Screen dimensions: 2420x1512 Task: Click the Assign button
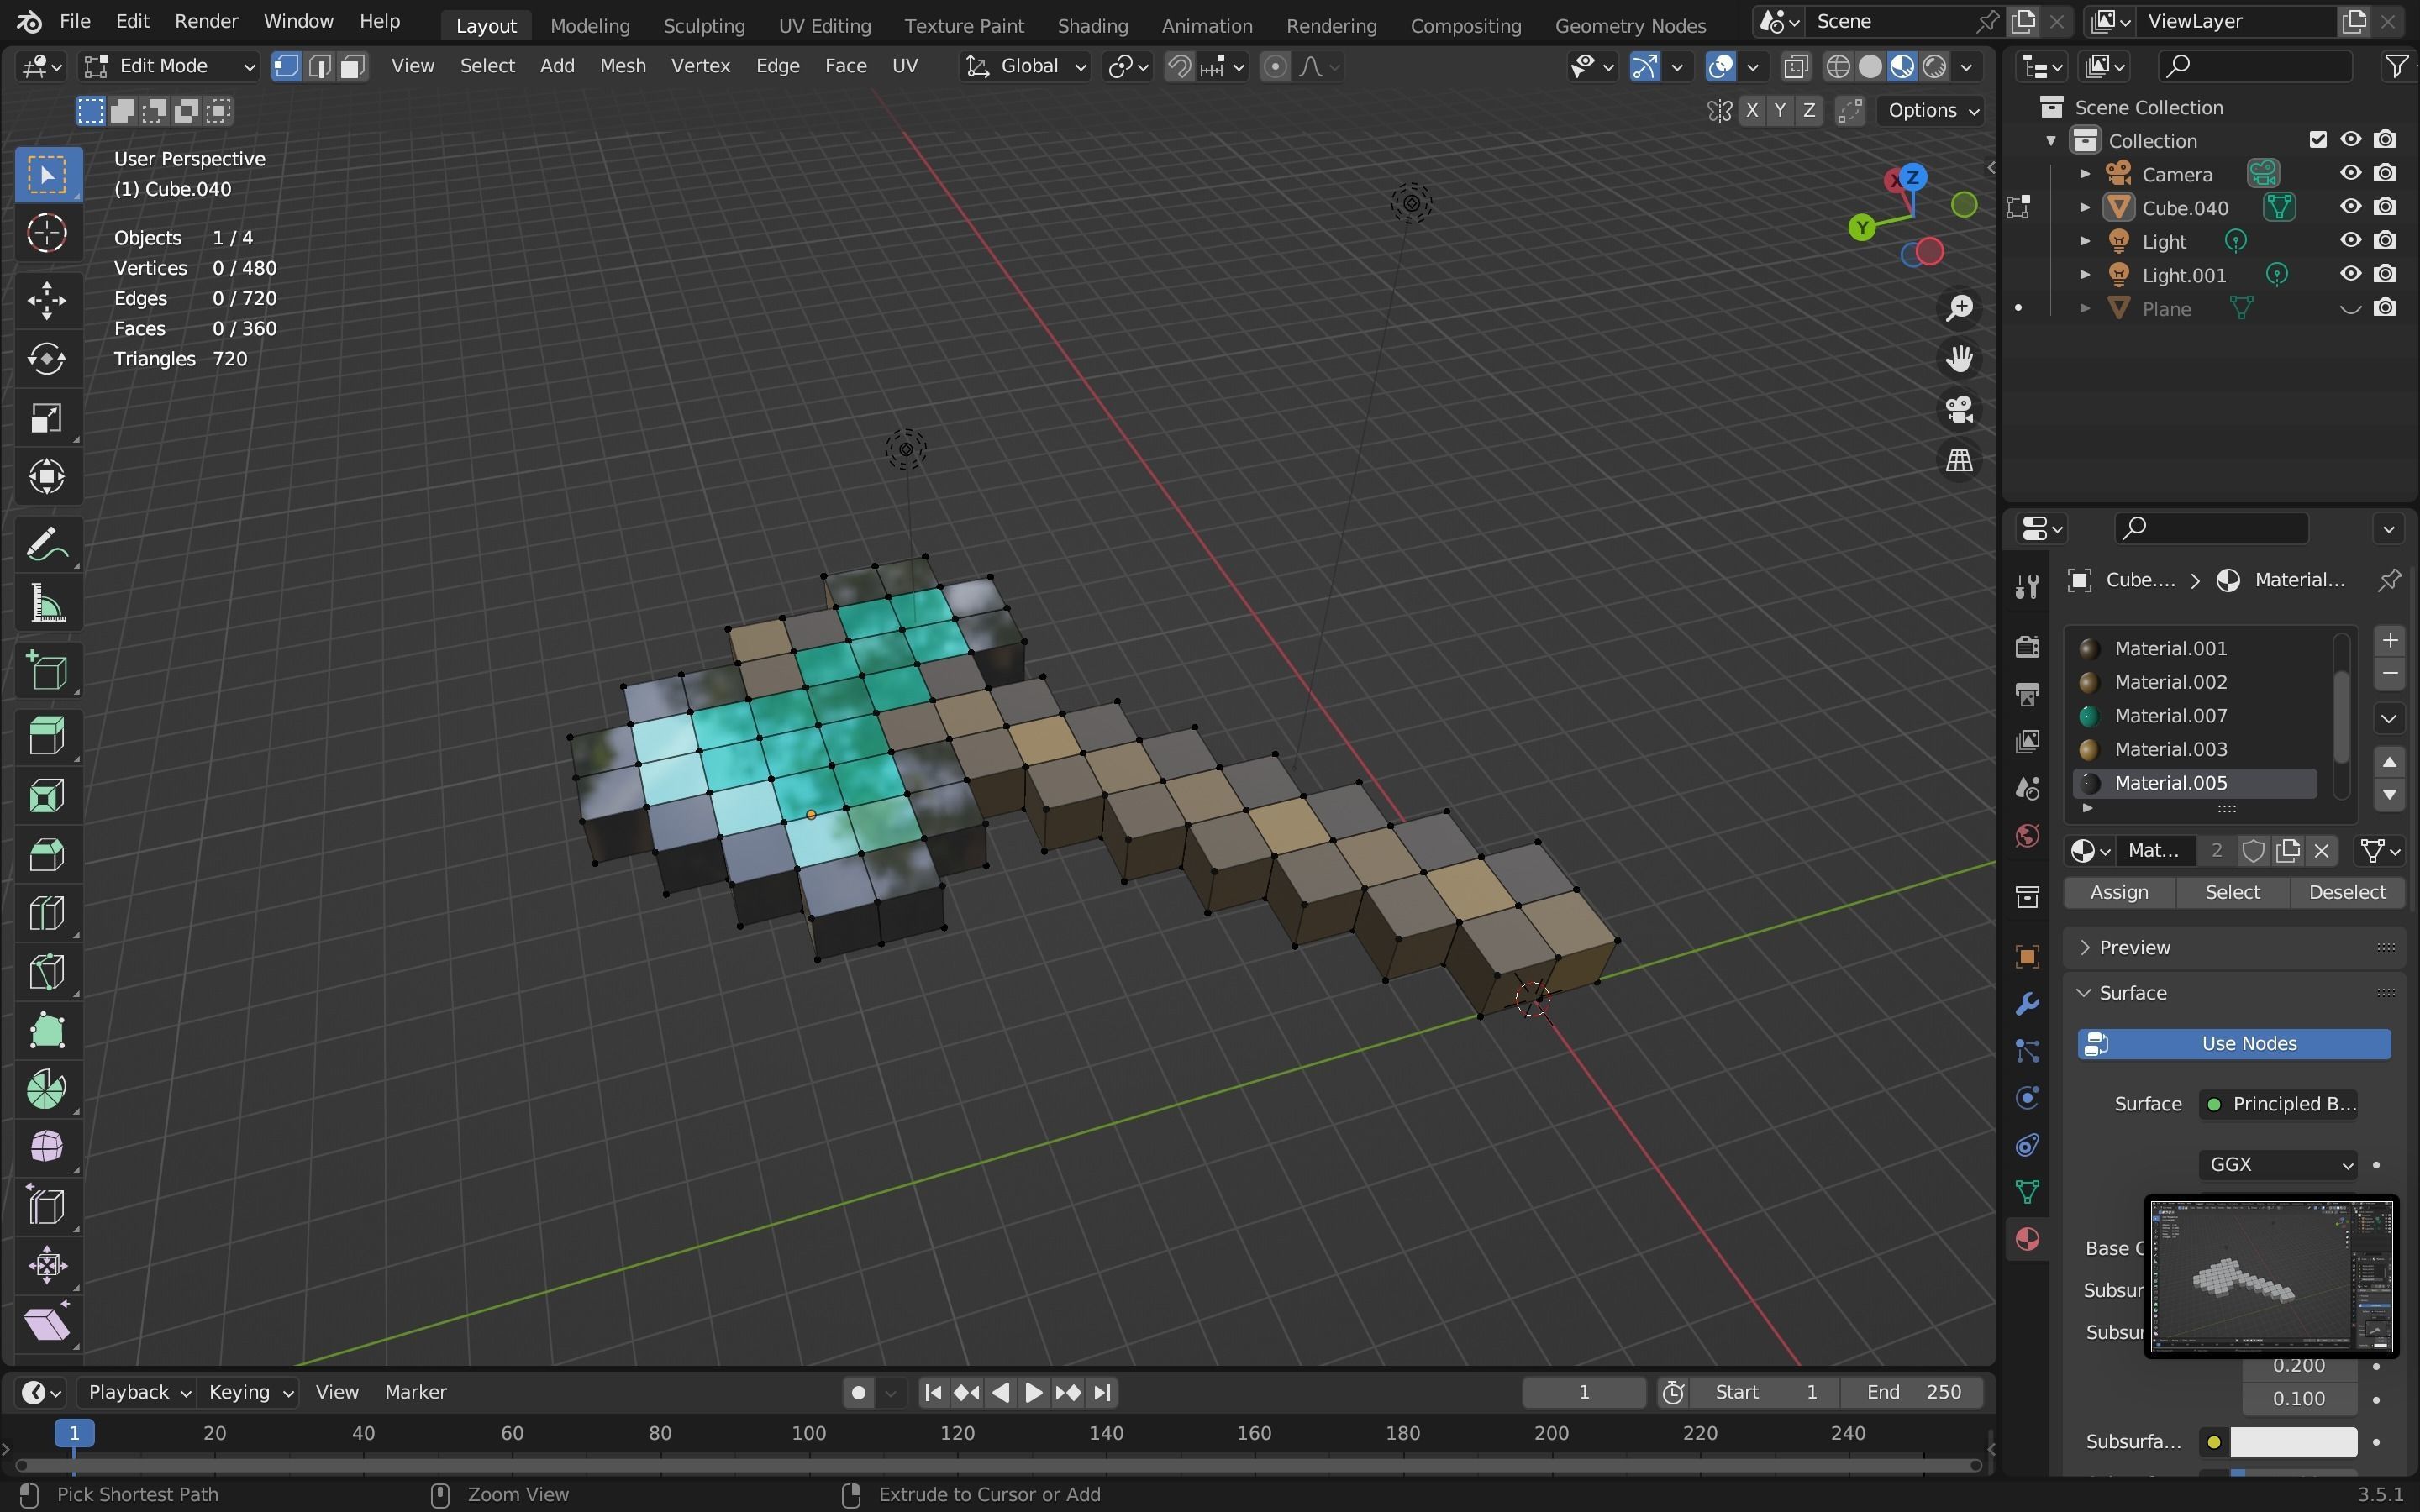tap(2119, 892)
